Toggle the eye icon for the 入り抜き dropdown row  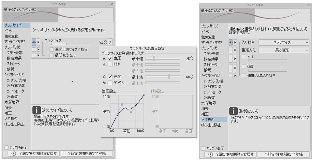click(x=231, y=42)
